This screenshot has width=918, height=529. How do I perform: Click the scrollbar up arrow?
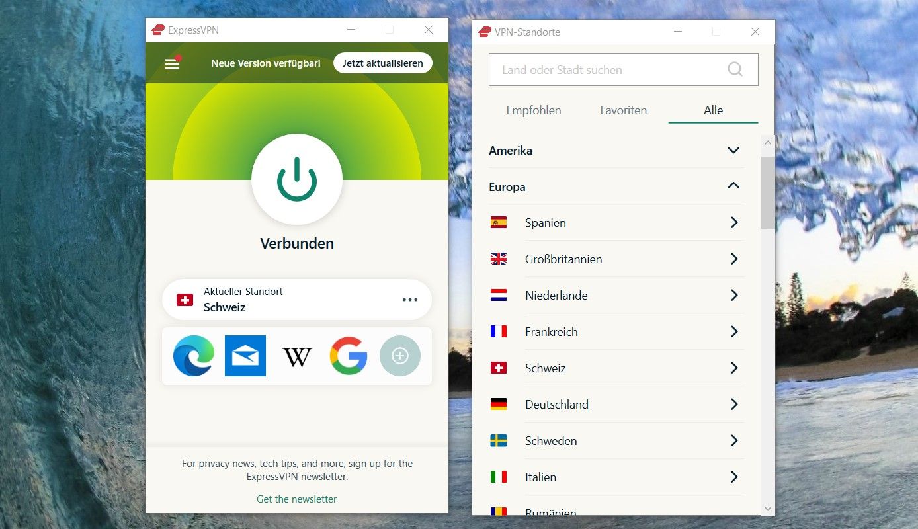pos(767,142)
